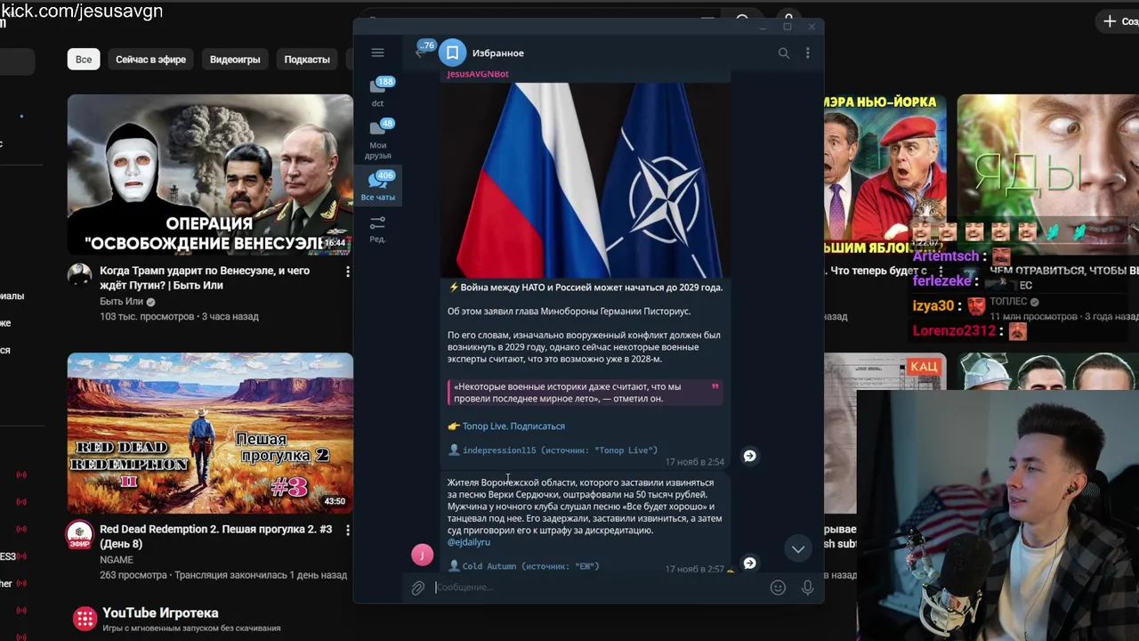The image size is (1139, 641).
Task: Open the Russia and NATO flags image
Action: [x=586, y=180]
